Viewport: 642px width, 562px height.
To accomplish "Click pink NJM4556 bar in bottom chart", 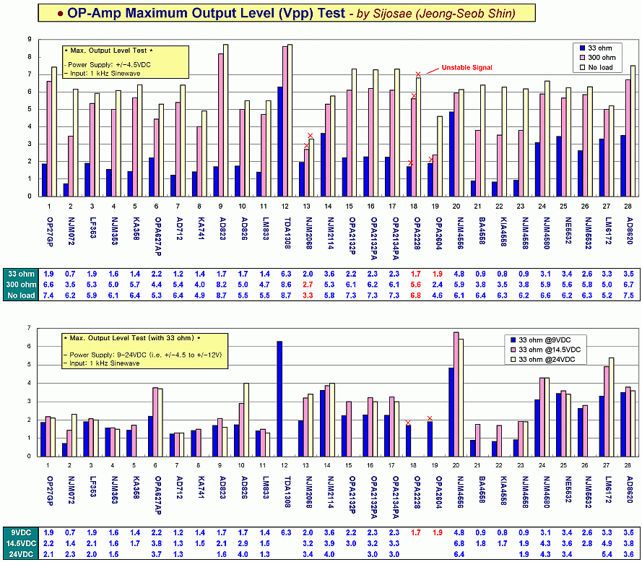I will coord(456,394).
